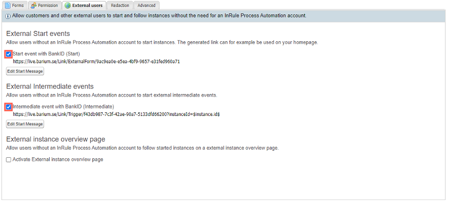Screen dimensions: 449x204
Task: Uncheck the Start event with BankID checkbox
Action: coord(8,54)
